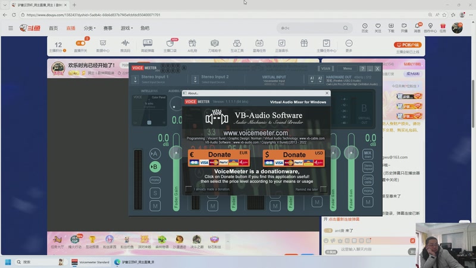Toggle Composite mode in Voicemeeter output

(368, 180)
